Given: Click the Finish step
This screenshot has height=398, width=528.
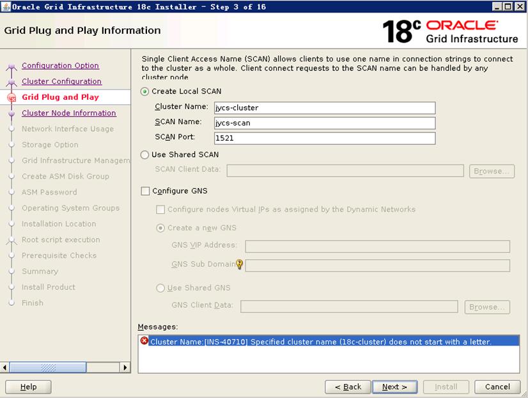Looking at the screenshot, I should [33, 303].
